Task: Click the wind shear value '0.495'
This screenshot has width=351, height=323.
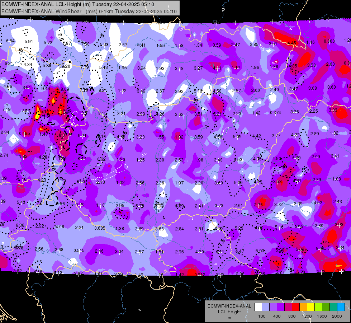Action: (x=25, y=134)
